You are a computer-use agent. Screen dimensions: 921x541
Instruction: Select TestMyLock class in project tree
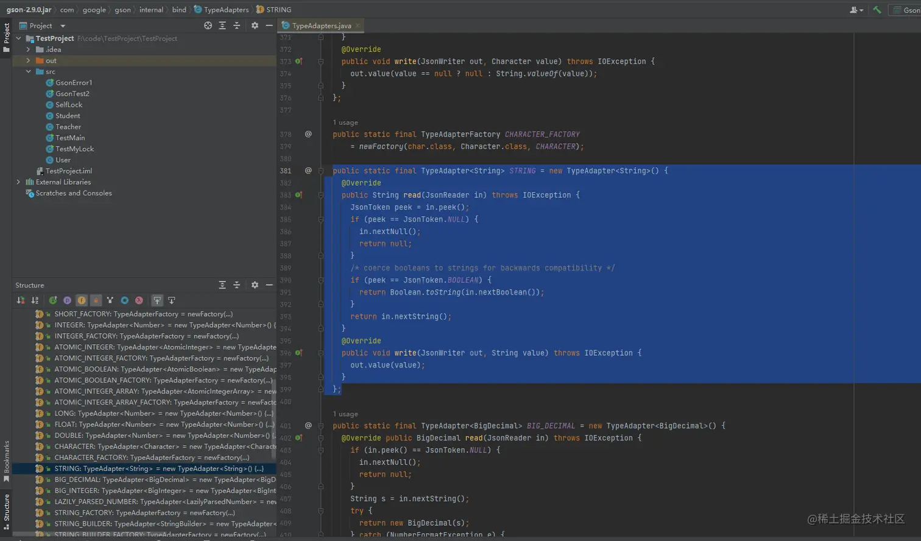[x=74, y=149]
